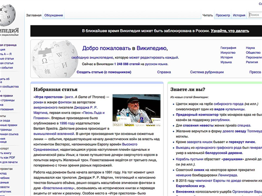Open the 'спасения невесты' link
Viewport: 262px width, 196px height.
198,126
